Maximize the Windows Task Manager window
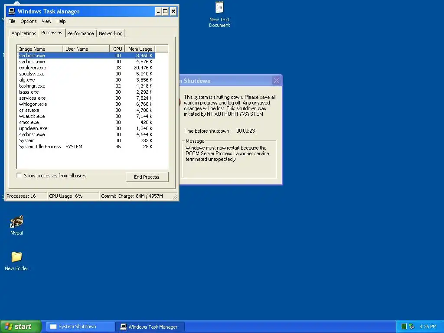The height and width of the screenshot is (333, 444). point(165,11)
